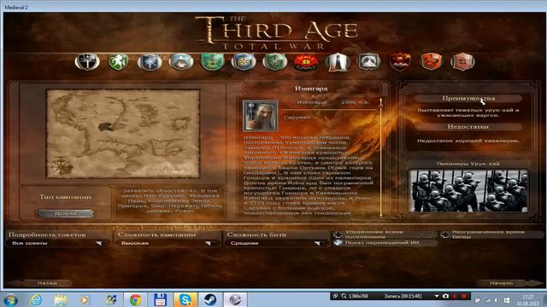Pick the Harad red serpent faction shield

[431, 61]
